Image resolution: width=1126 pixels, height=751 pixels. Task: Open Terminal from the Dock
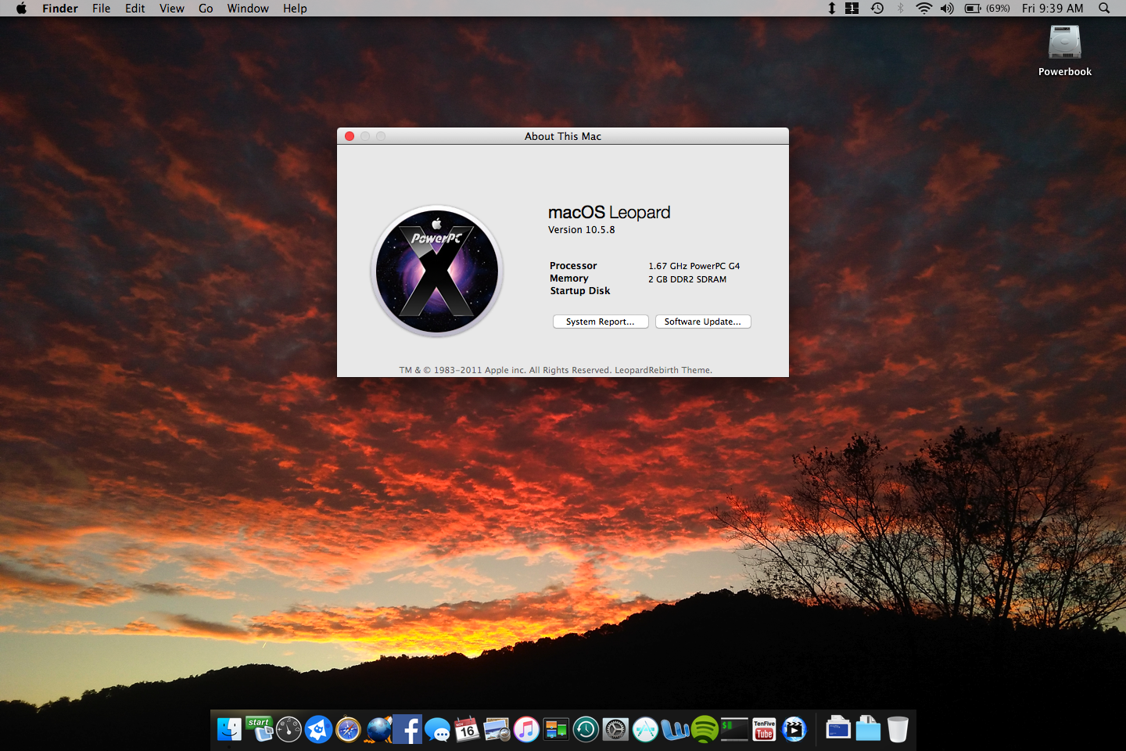point(734,729)
